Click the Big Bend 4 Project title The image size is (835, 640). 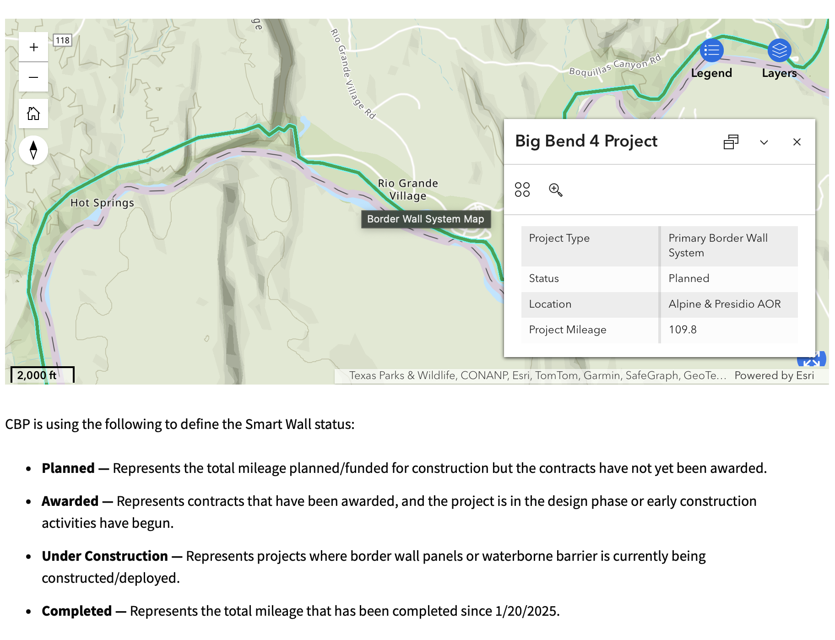[x=586, y=141]
